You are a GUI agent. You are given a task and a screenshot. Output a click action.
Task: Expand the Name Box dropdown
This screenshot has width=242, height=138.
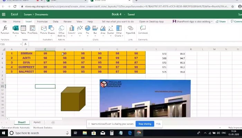click(x=21, y=44)
